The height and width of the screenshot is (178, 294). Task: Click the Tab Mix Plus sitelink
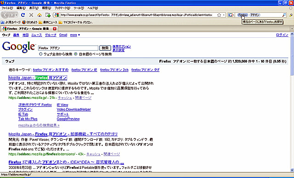[x=28, y=119]
